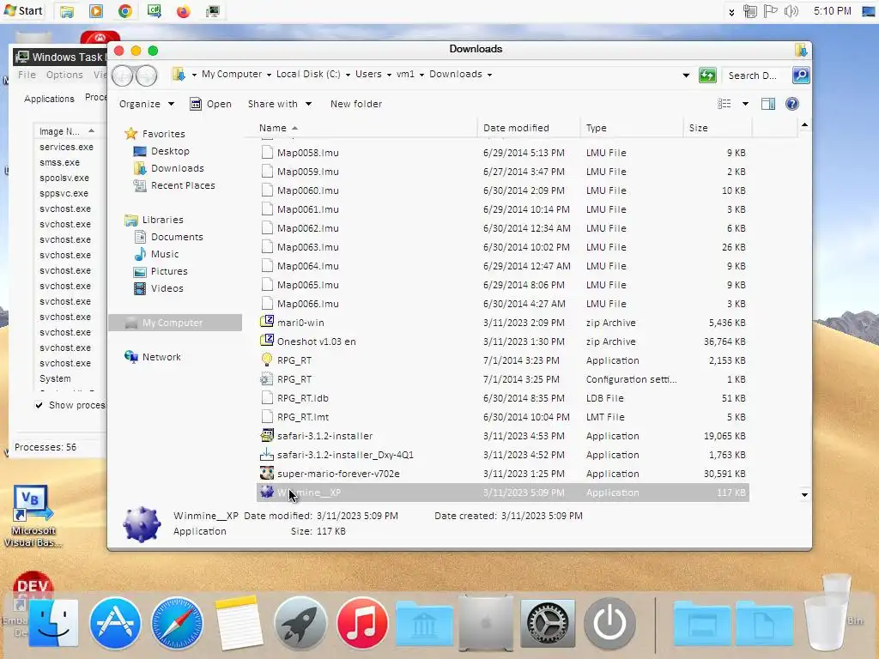Expand the vm1 breadcrumb arrow

(x=422, y=75)
